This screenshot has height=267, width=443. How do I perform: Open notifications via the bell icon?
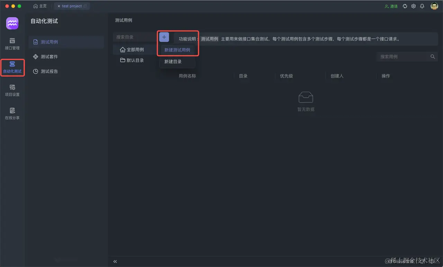coord(422,6)
